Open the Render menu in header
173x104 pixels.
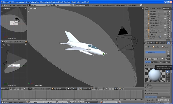point(19,5)
